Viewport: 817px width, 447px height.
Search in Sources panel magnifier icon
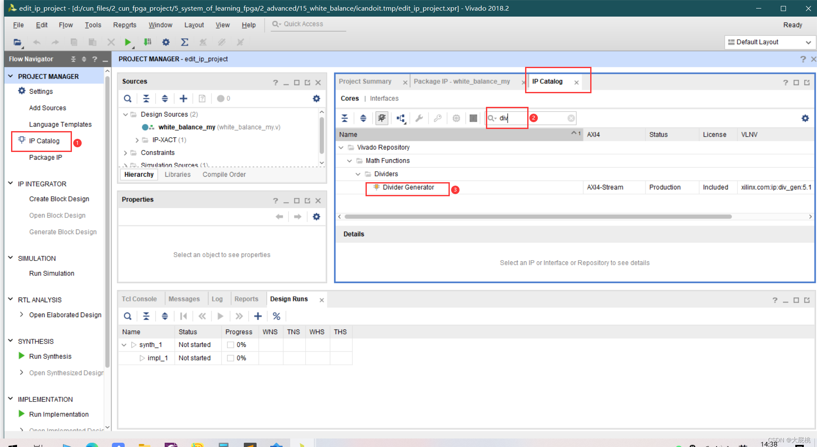[x=128, y=99]
